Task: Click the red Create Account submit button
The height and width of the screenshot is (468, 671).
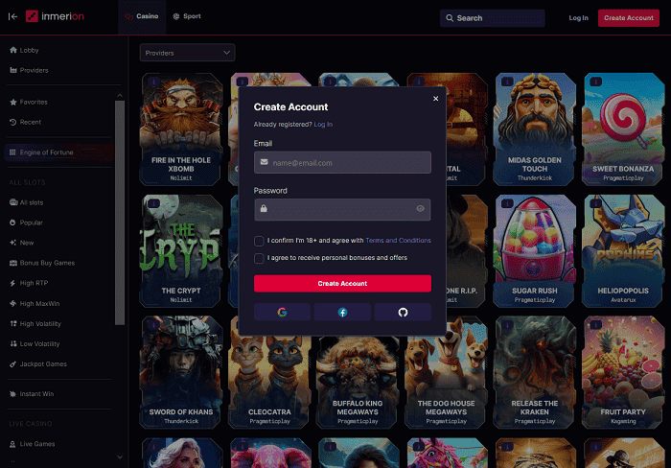Action: click(x=342, y=284)
